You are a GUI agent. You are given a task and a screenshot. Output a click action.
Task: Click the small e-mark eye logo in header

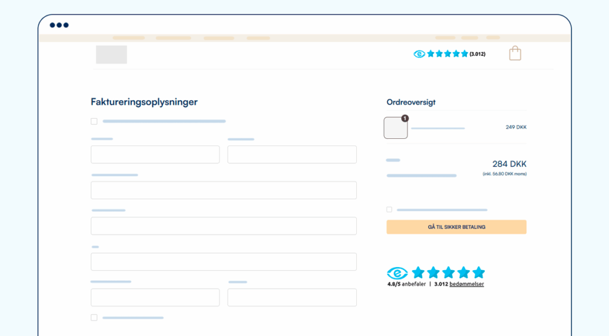419,54
